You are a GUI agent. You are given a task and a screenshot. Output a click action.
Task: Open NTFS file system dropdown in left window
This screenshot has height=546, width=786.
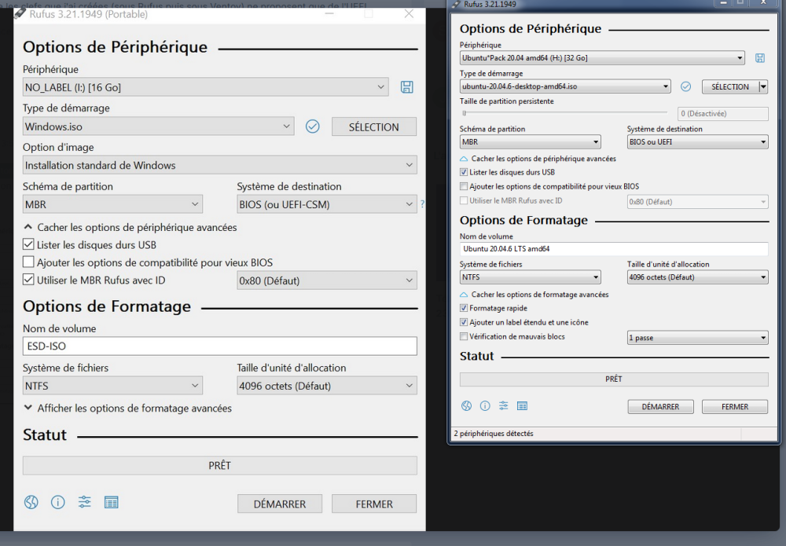coord(112,386)
